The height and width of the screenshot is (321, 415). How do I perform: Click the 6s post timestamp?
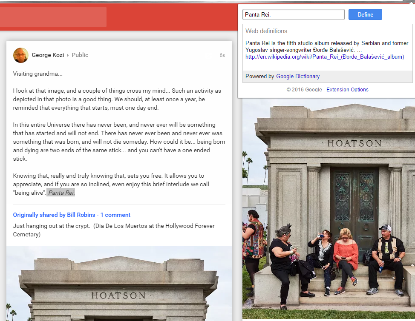[x=222, y=55]
